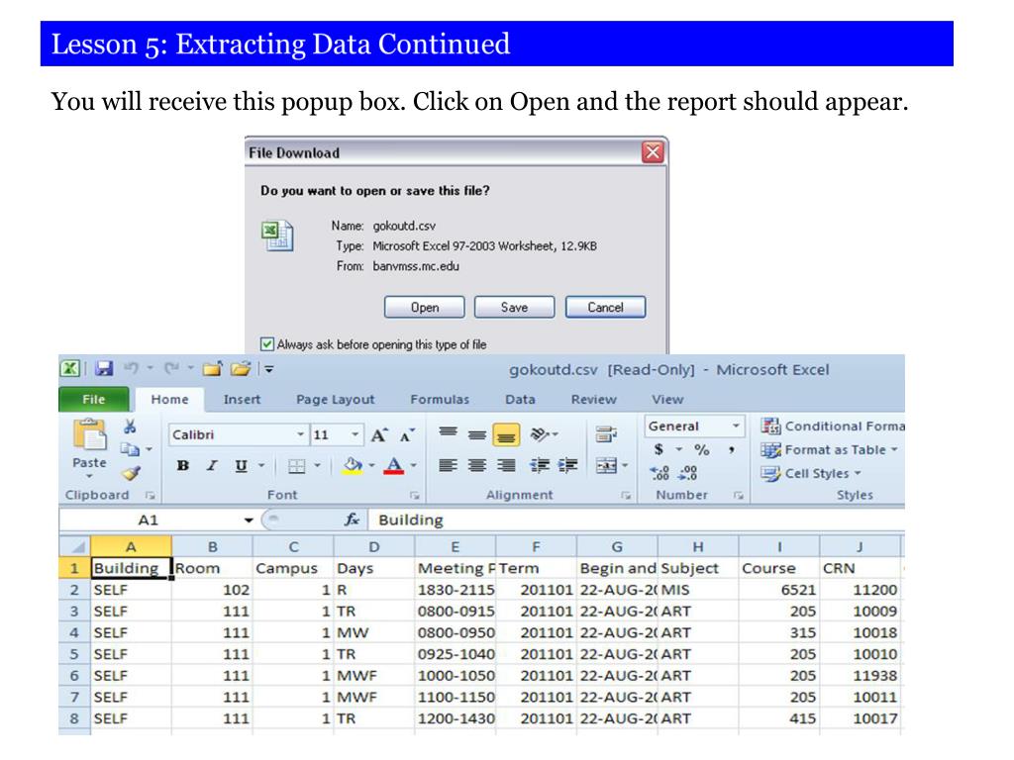Decrease font size with the small A icon

(x=407, y=435)
